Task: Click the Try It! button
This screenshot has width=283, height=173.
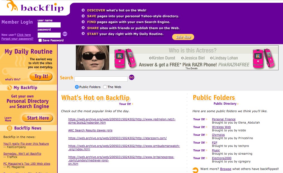Action: click(x=41, y=77)
